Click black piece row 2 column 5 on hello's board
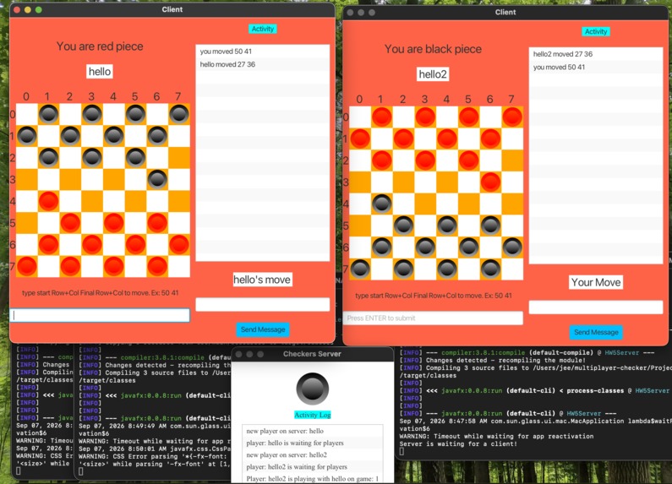Screen dimensions: 672x484 pos(135,157)
